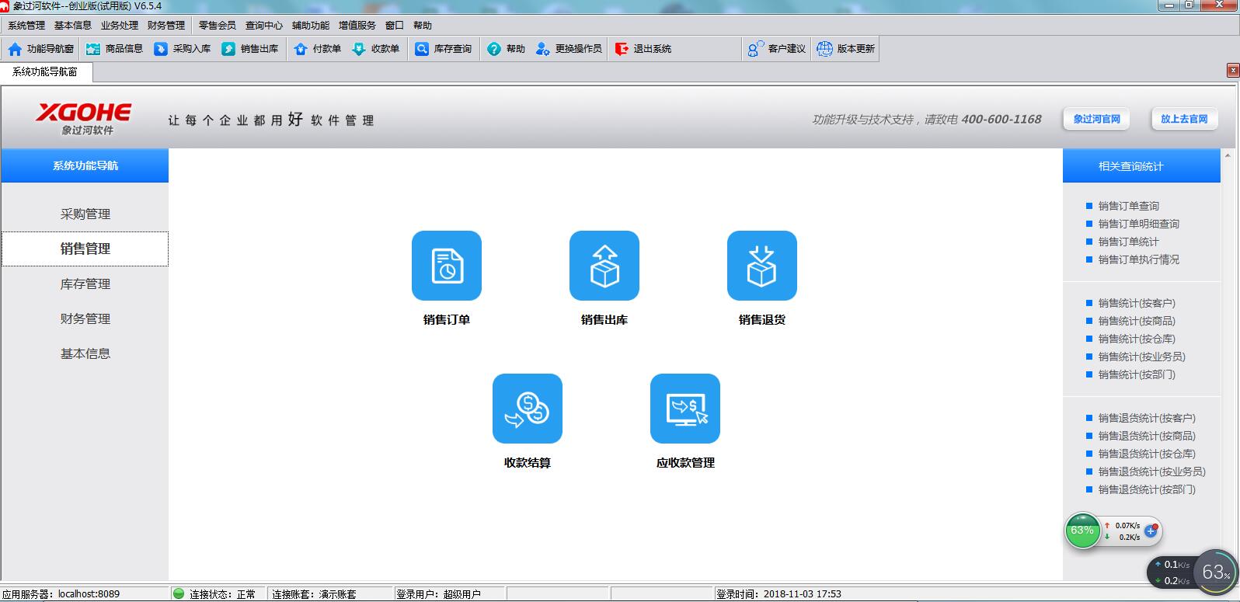Click the 放上去官网 button
The width and height of the screenshot is (1240, 602).
1184,120
